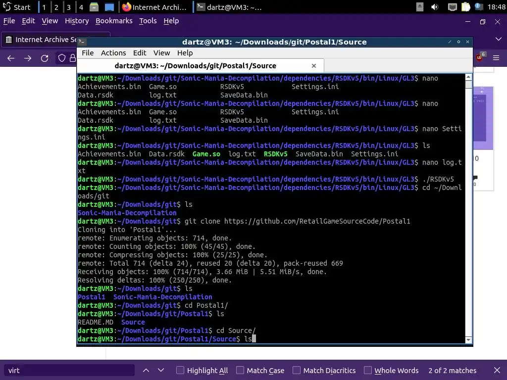507x380 pixels.
Task: Switch to workspace 2
Action: 56,7
